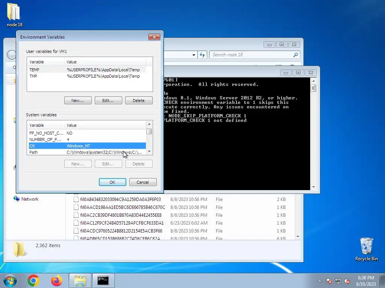Click file icon of fil0AACD198AA1ED5BC6DE66785B46C670C
This screenshot has width=385, height=288.
76,207
